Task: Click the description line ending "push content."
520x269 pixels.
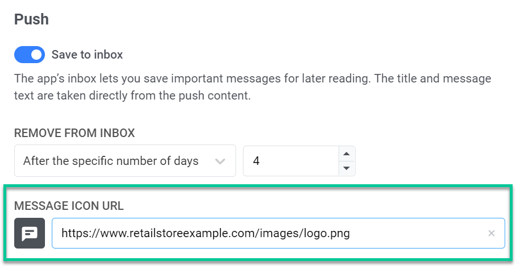Action: 132,96
